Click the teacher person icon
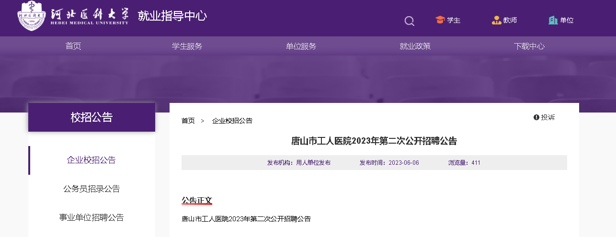The width and height of the screenshot is (616, 237). 496,20
